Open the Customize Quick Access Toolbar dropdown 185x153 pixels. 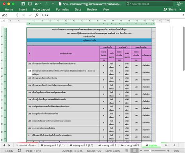click(53, 4)
